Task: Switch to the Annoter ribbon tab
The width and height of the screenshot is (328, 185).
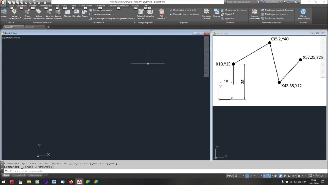Action: (x=33, y=6)
